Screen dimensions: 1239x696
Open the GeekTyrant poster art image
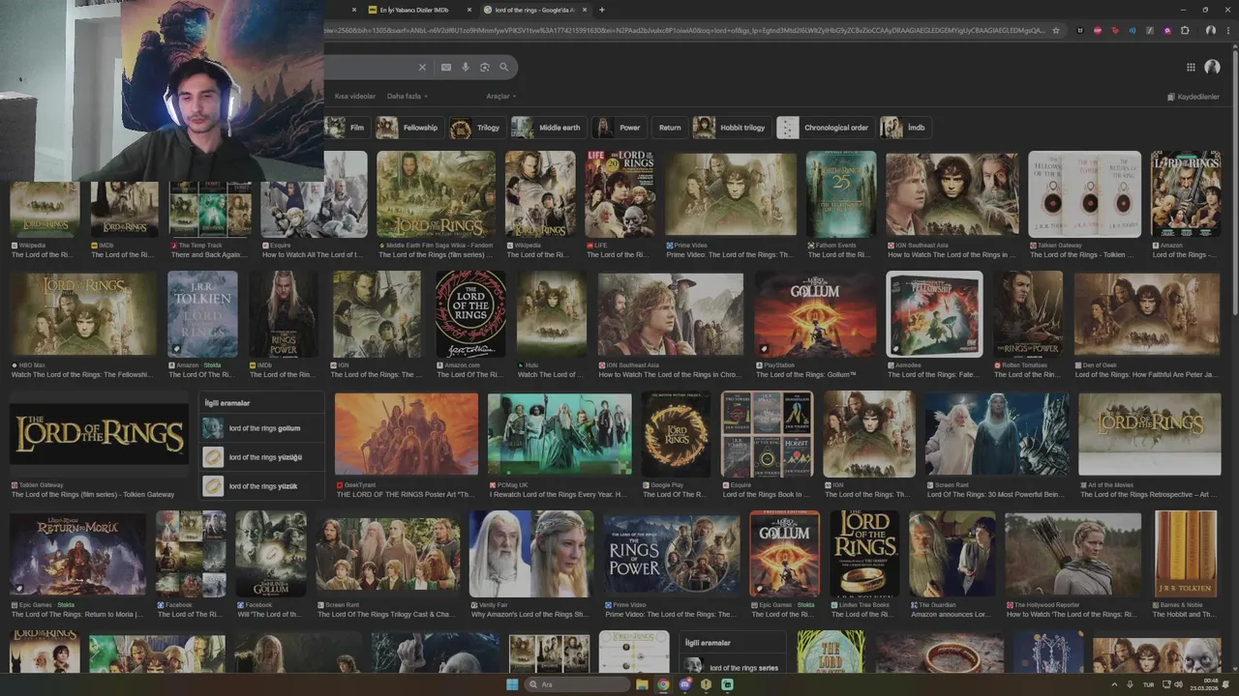[x=407, y=435]
